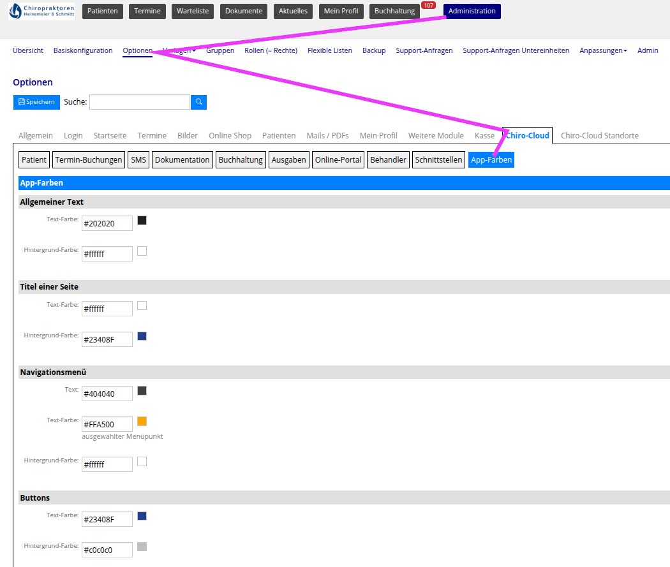
Task: Click dark gray Navigationsmenü text color swatch
Action: 142,391
